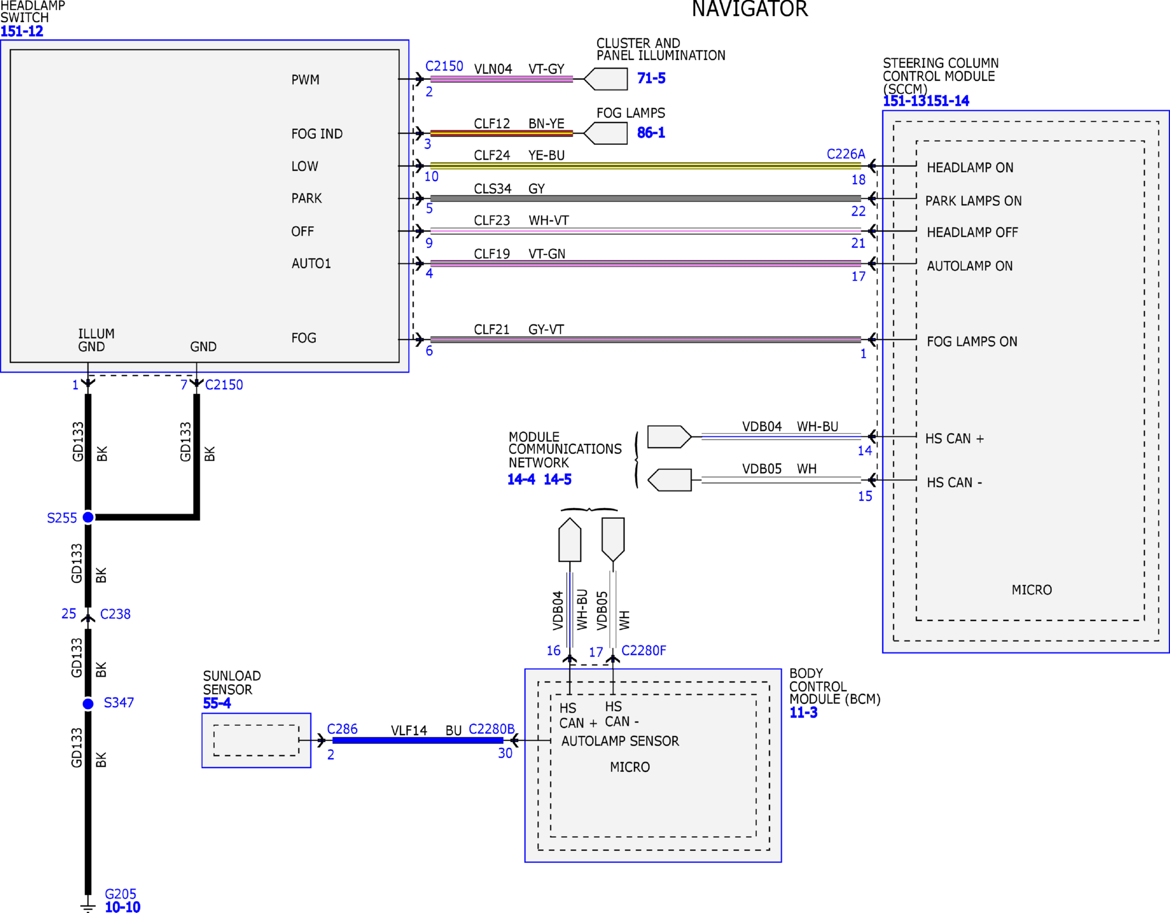1170x913 pixels.
Task: Follow the 10-10 ground page link
Action: pyautogui.click(x=122, y=907)
